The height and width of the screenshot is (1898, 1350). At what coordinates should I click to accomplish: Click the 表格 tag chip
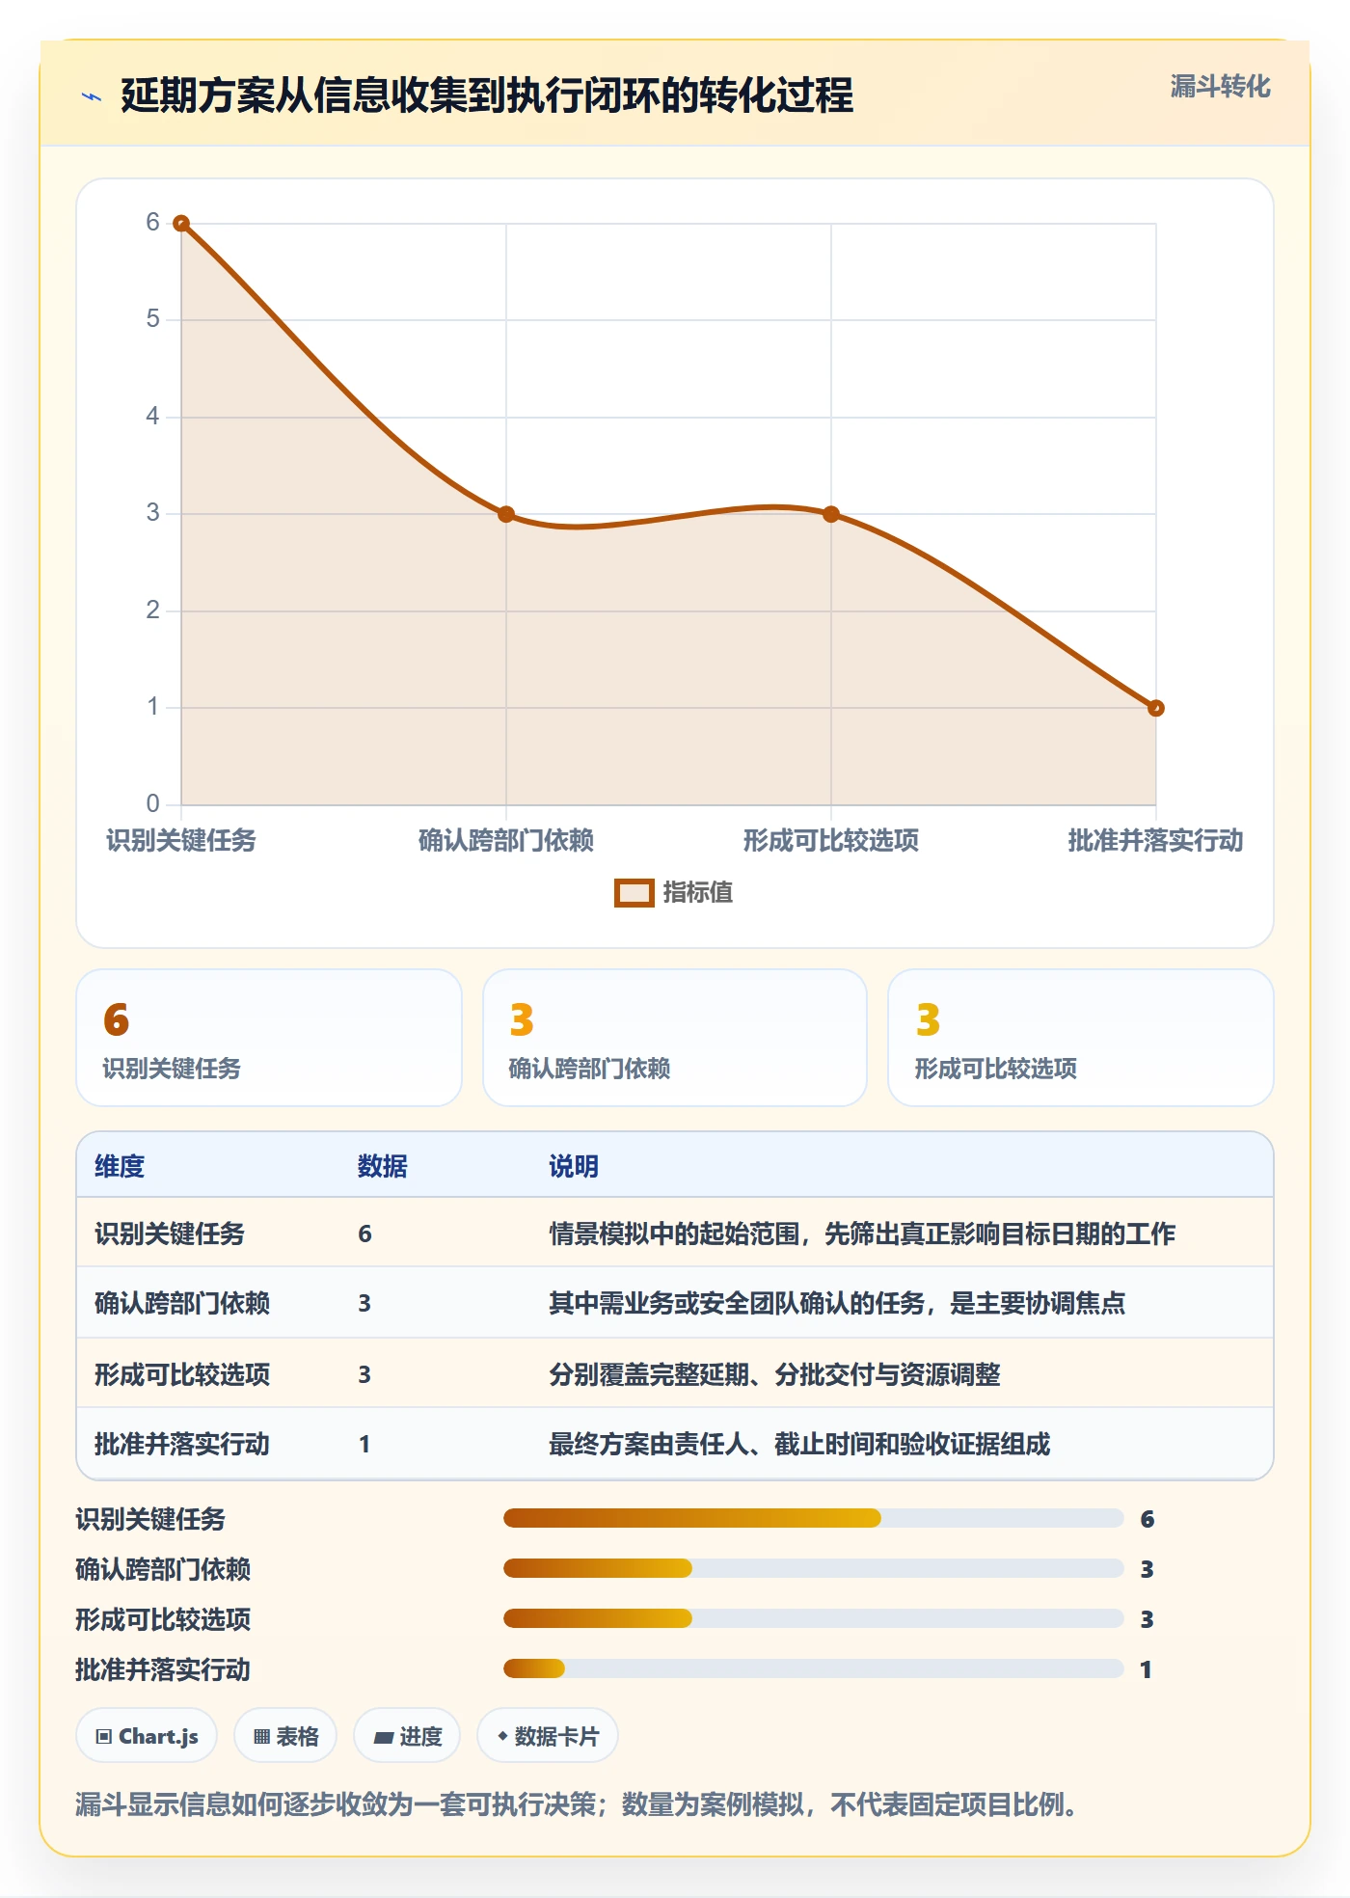click(x=285, y=1736)
